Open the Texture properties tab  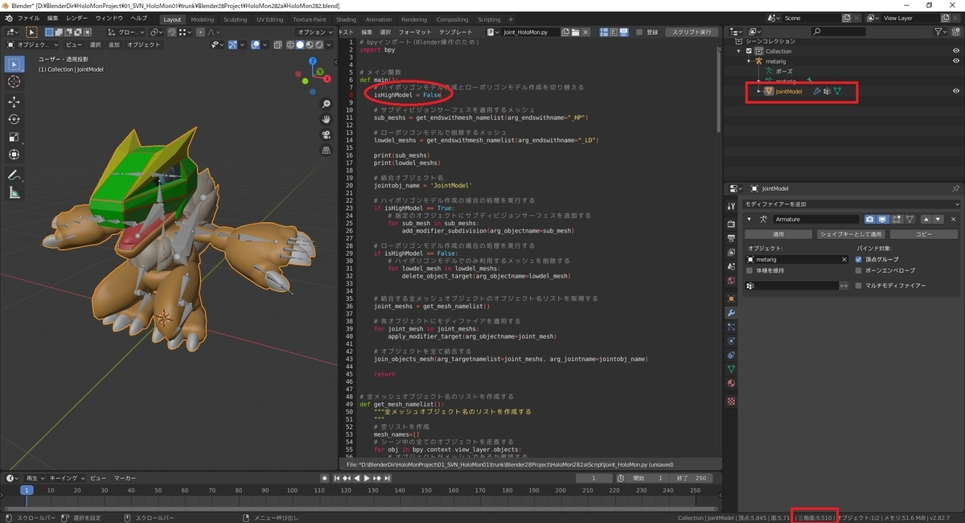(x=731, y=400)
